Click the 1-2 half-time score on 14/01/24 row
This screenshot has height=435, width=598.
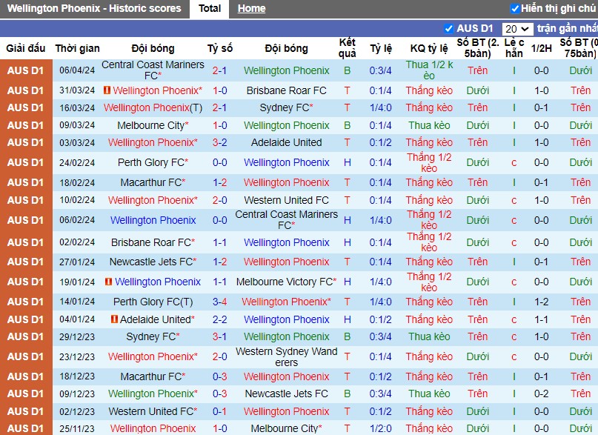point(541,302)
